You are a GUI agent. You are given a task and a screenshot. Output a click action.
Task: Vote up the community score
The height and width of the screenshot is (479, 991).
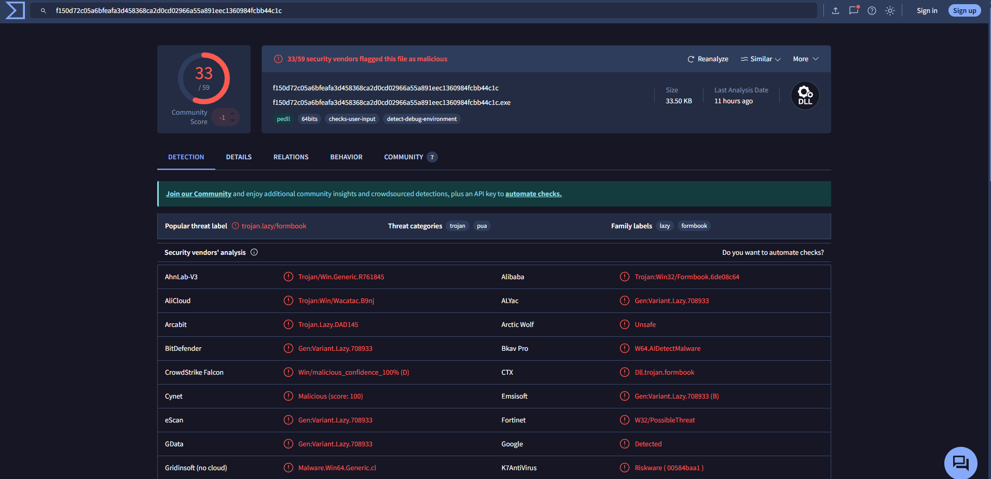click(x=232, y=113)
